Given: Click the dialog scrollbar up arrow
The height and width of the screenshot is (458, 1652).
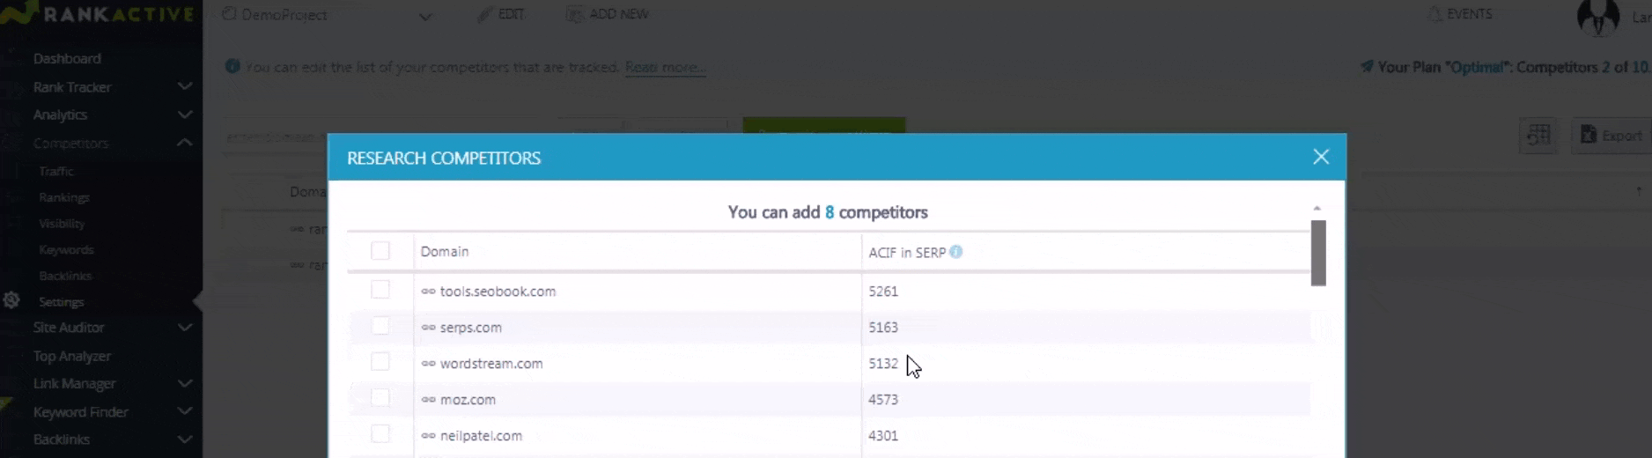Looking at the screenshot, I should coord(1317,209).
